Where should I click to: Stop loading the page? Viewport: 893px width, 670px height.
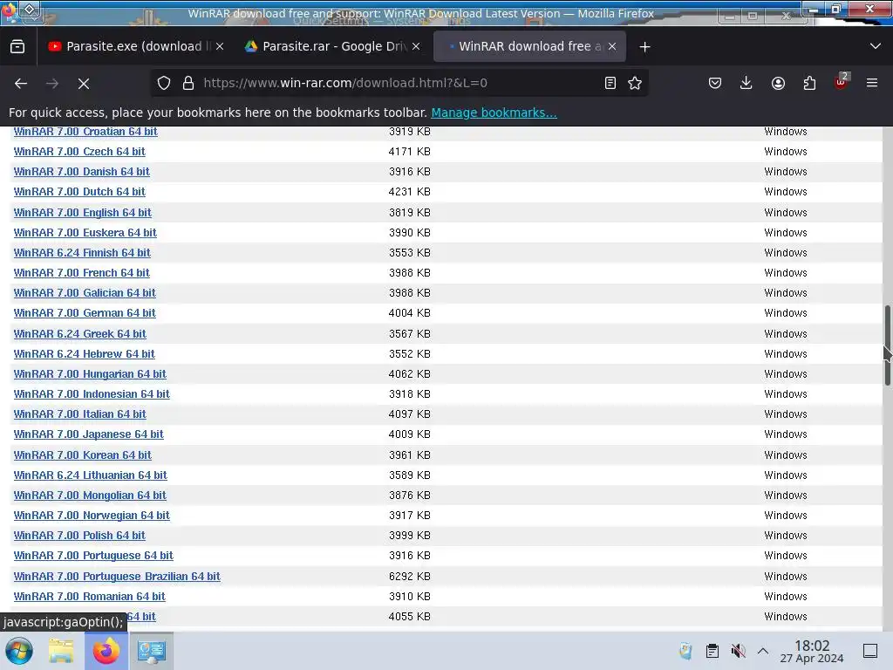point(84,83)
